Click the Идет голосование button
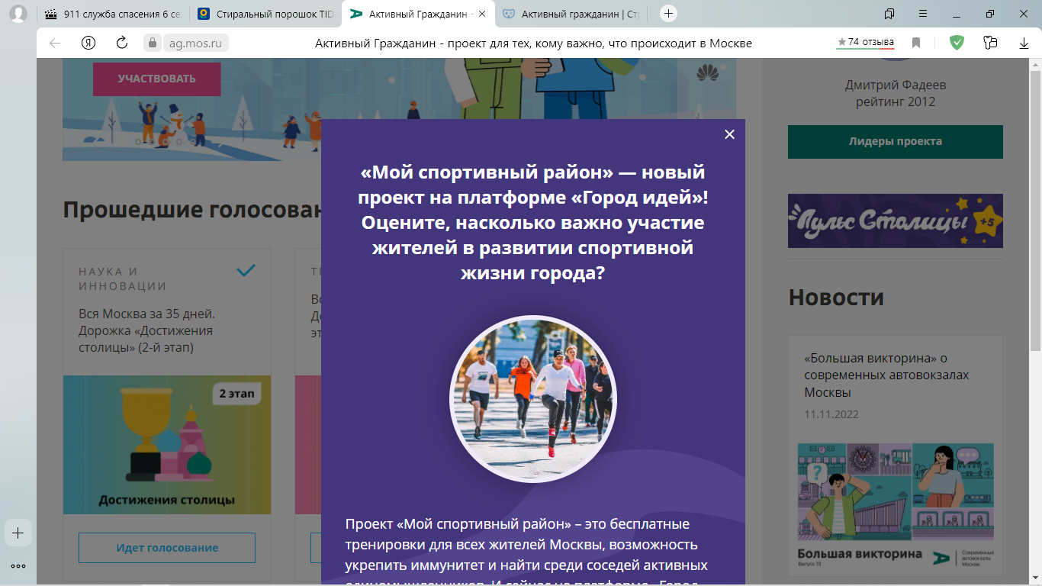 [167, 548]
